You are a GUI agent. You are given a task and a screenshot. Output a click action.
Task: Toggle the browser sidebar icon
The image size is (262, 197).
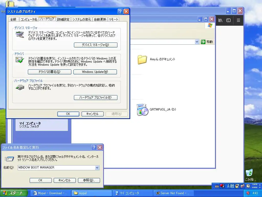click(x=228, y=20)
